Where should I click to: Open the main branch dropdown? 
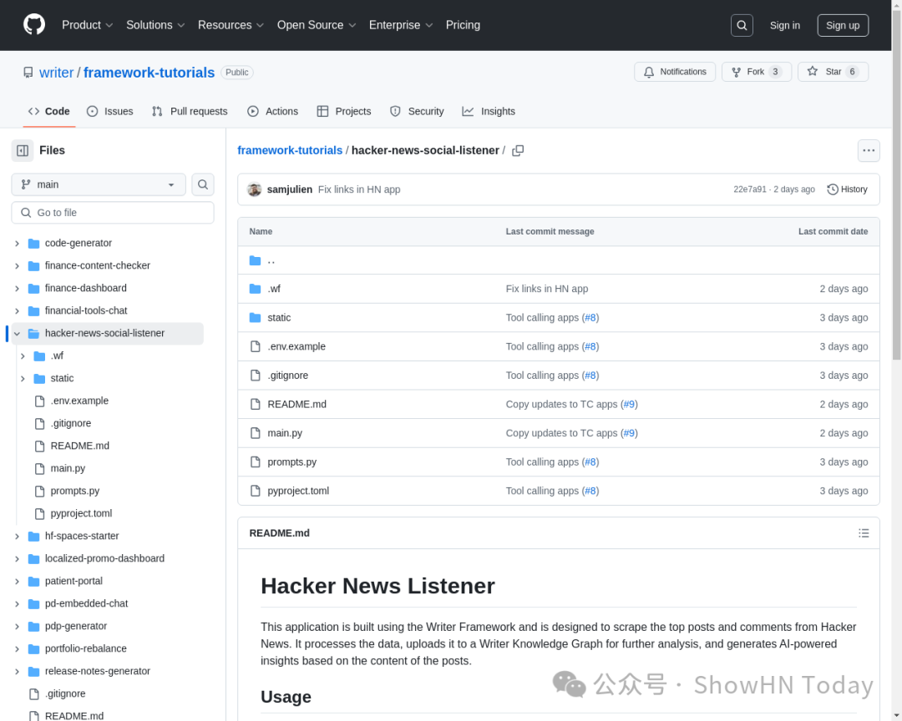pos(98,184)
